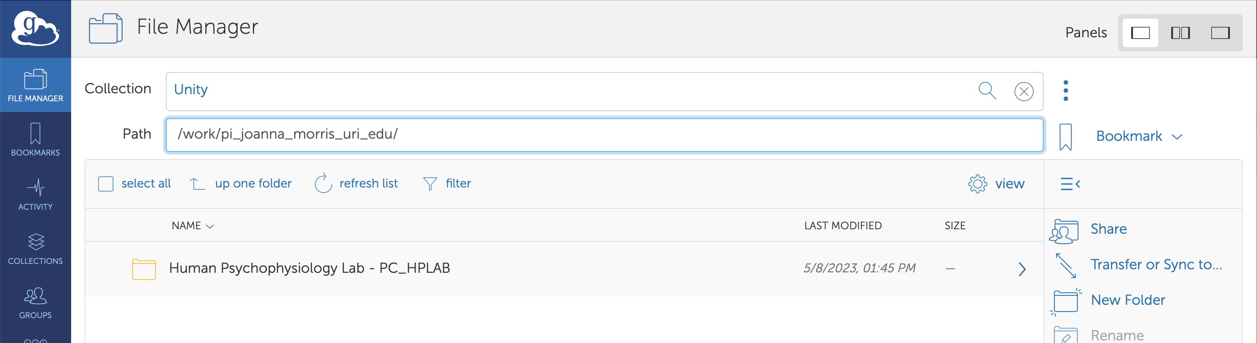Image resolution: width=1257 pixels, height=343 pixels.
Task: Tick the select all checkbox
Action: (x=106, y=184)
